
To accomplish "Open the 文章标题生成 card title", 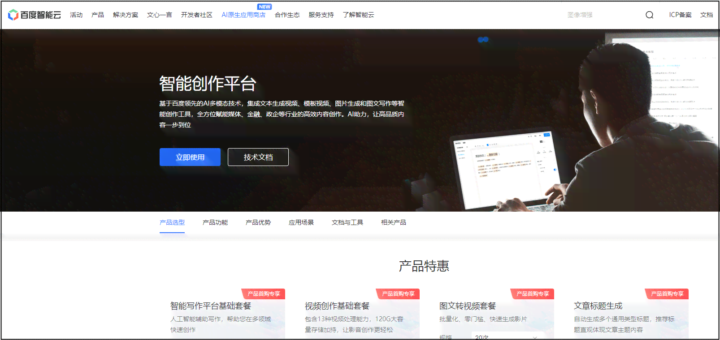I will click(598, 306).
